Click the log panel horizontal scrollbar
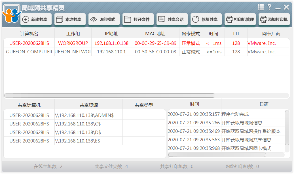The height and width of the screenshot is (174, 294). pos(217,155)
